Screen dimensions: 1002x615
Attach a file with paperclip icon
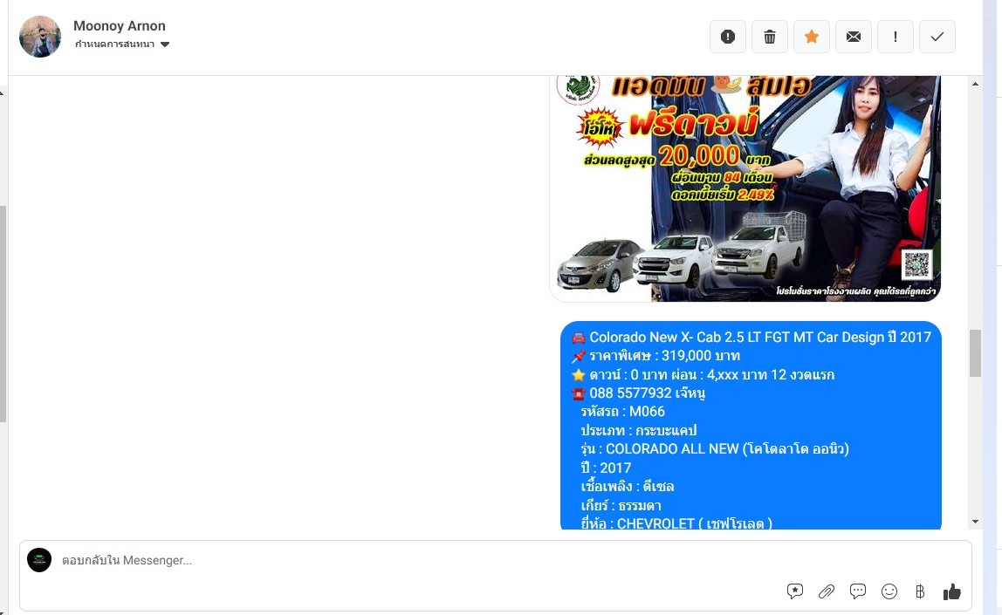tap(827, 591)
